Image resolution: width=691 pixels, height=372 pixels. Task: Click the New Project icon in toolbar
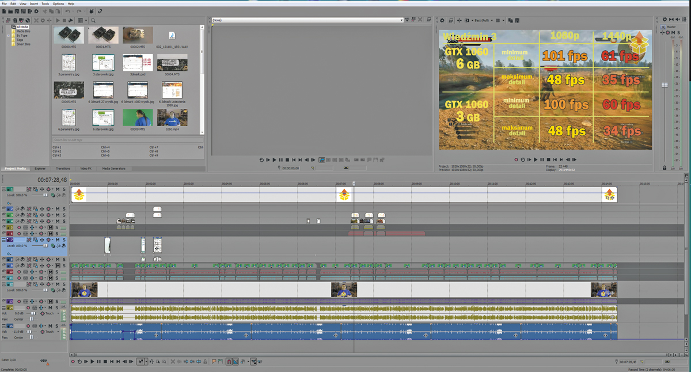(x=3, y=11)
